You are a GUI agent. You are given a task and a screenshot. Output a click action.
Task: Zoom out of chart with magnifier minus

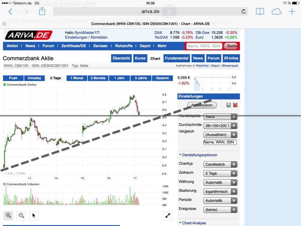click(21, 216)
